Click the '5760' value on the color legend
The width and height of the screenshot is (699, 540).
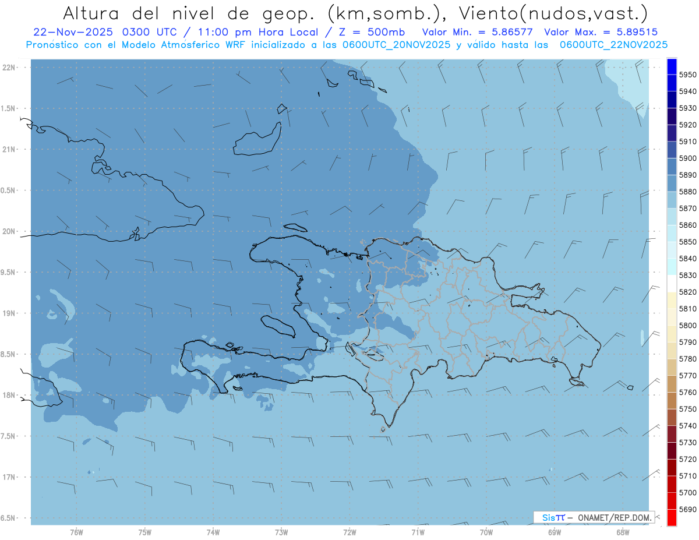coord(687,392)
